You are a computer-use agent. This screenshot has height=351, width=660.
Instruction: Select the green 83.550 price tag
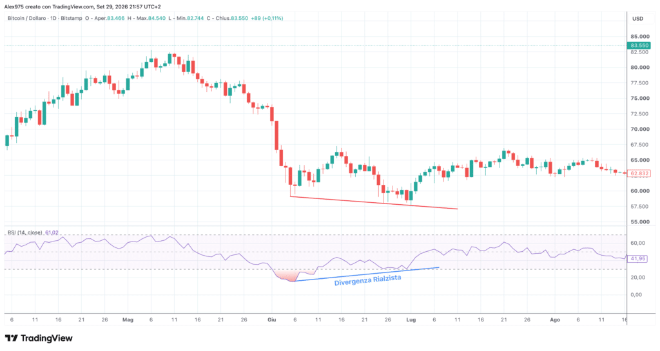point(639,45)
